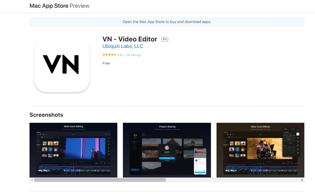Click the "Free" price label
This screenshot has height=194, width=315.
pyautogui.click(x=106, y=63)
